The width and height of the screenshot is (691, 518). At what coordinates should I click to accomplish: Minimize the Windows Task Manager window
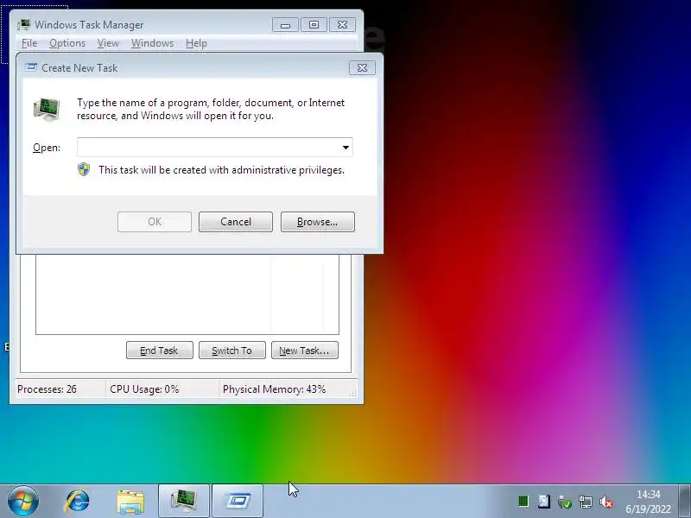coord(285,25)
